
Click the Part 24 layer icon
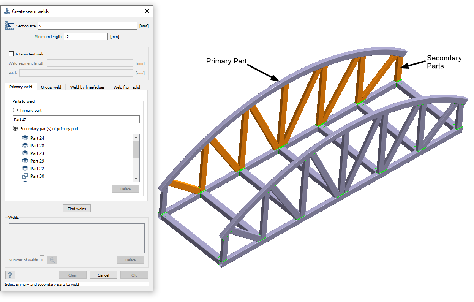(x=25, y=138)
